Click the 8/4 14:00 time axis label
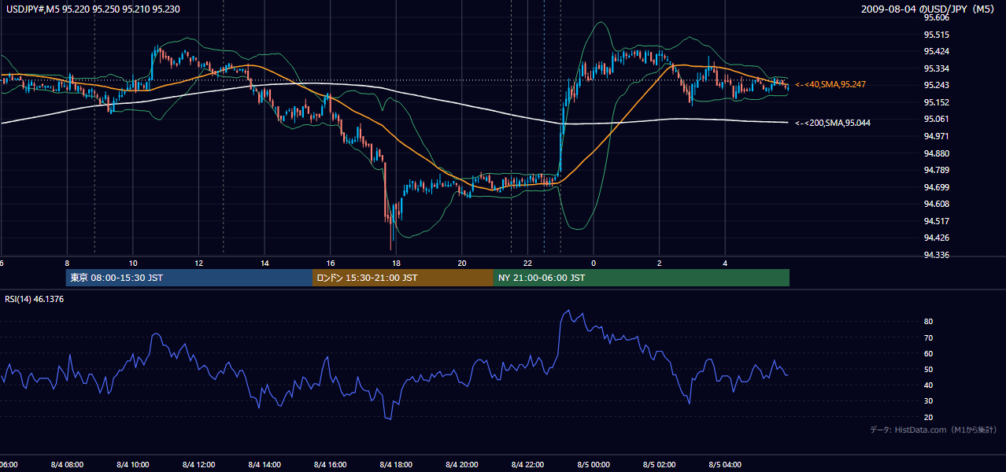1006x472 pixels. pyautogui.click(x=264, y=465)
